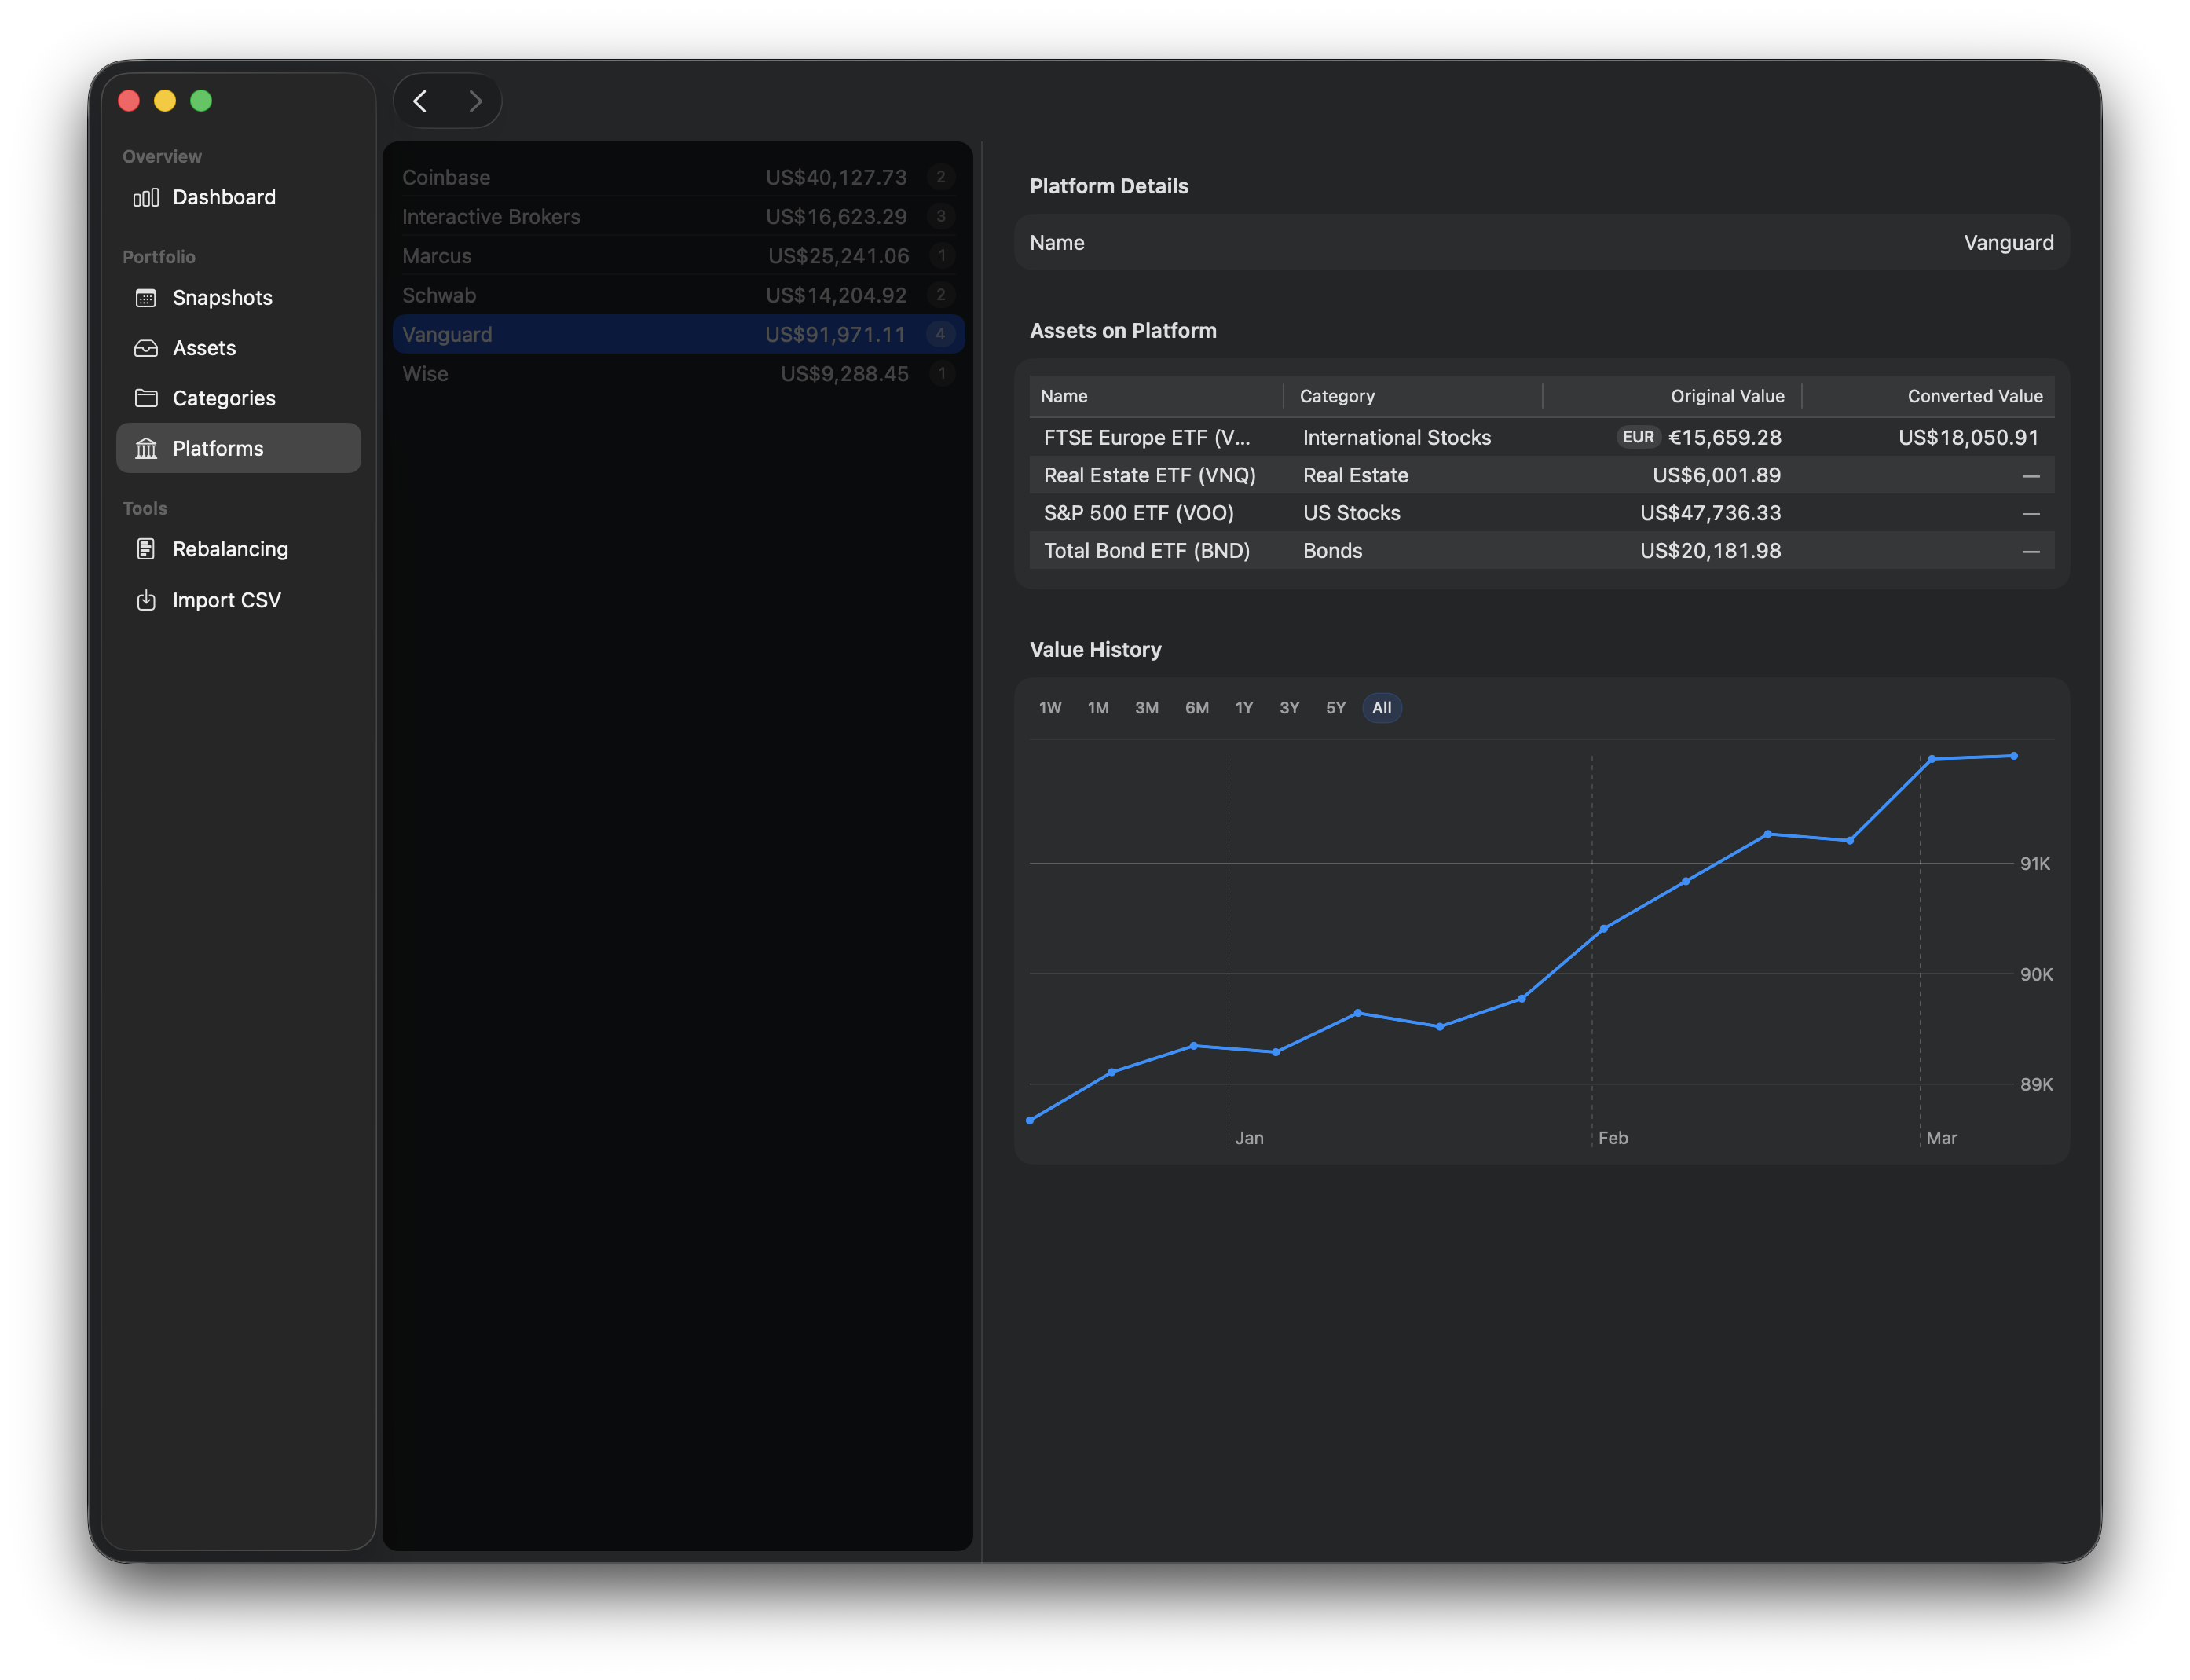Go forward with the right chevron
Image resolution: width=2190 pixels, height=1680 pixels.
point(474,101)
